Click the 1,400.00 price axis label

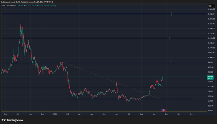(x=212, y=19)
